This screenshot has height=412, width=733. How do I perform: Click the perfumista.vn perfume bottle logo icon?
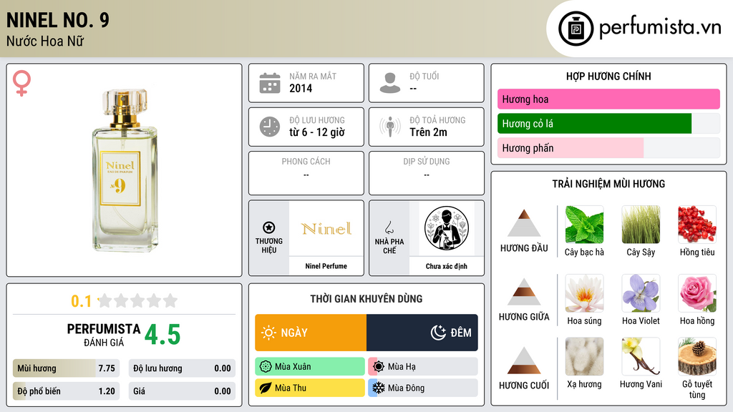[576, 29]
